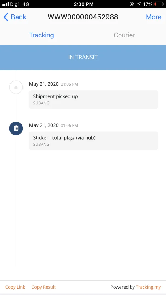Tap the Back chevron arrow icon
The height and width of the screenshot is (295, 166).
click(6, 17)
